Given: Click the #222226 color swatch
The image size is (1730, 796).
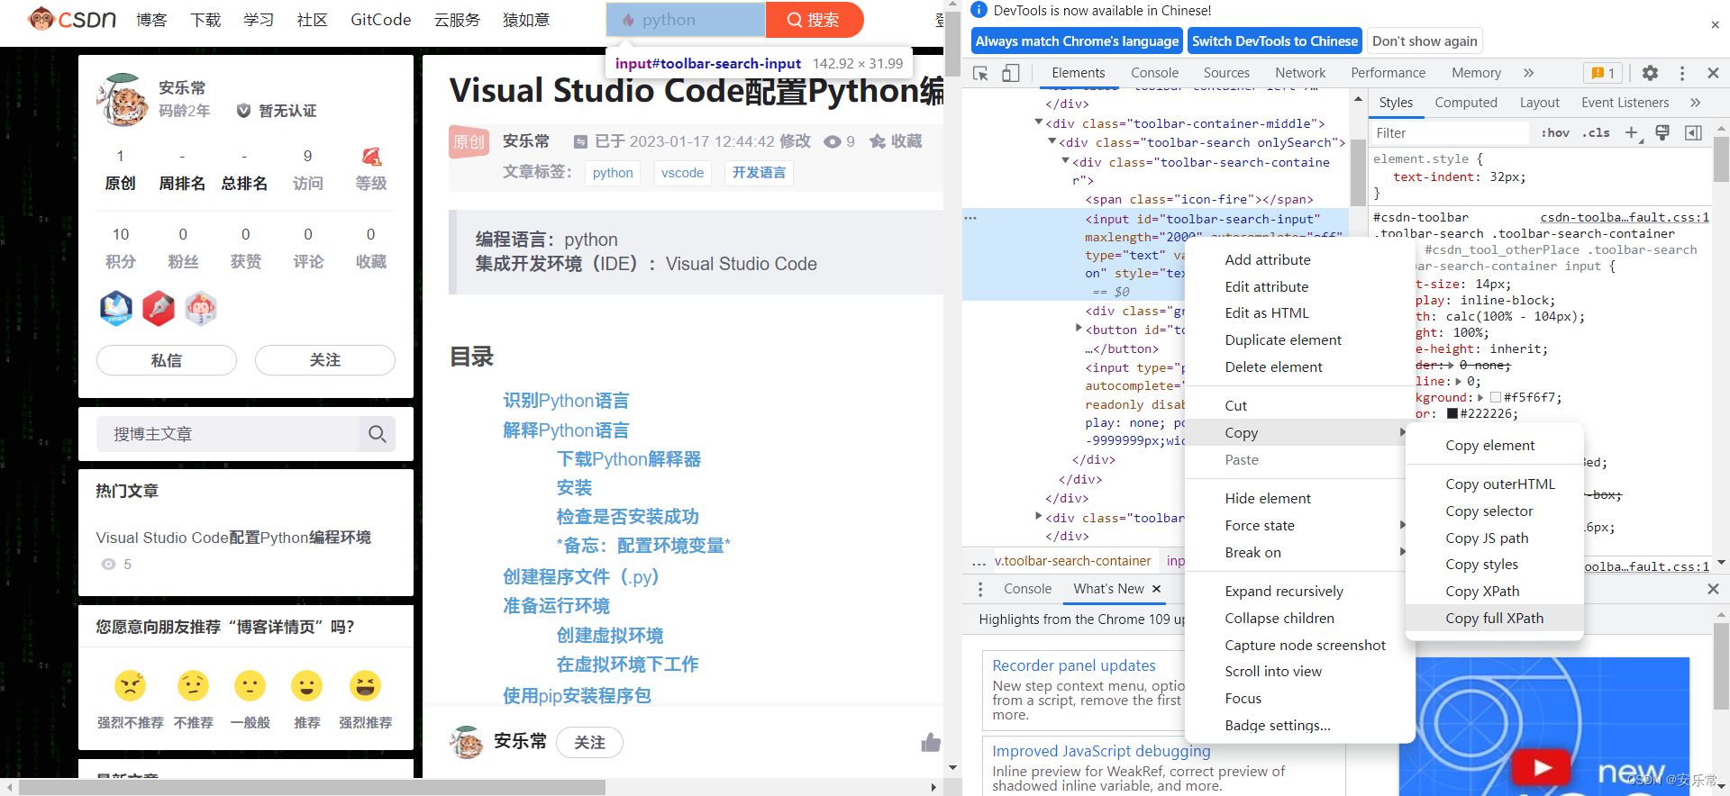Looking at the screenshot, I should click(1452, 413).
